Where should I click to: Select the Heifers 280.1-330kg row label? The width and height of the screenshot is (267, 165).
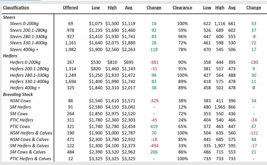[x=29, y=75]
